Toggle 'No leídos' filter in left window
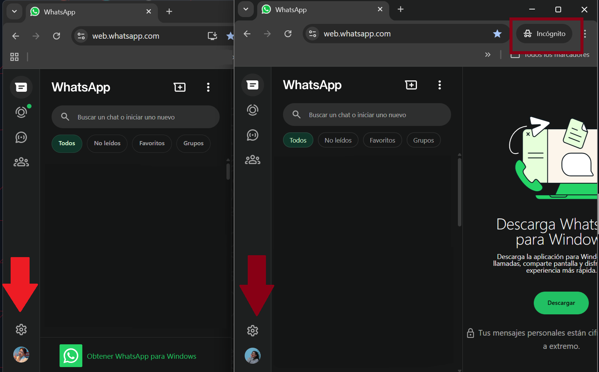Screen dimensions: 599x372 pyautogui.click(x=107, y=143)
